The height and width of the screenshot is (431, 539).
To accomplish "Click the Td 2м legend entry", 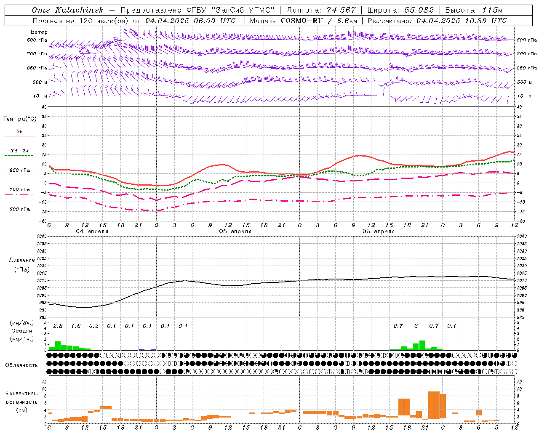I will coord(20,151).
